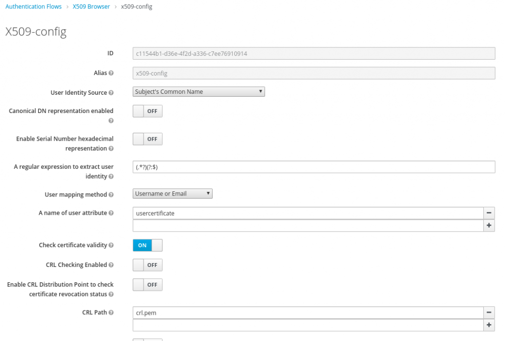
Task: Click the x509-config breadcrumb entry
Action: coord(137,6)
